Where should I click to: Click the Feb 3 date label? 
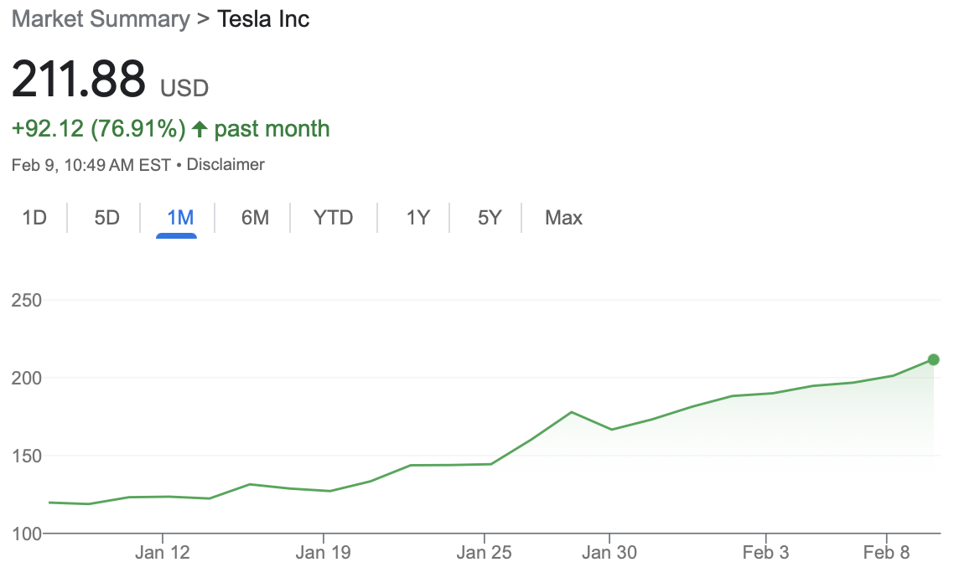click(765, 553)
